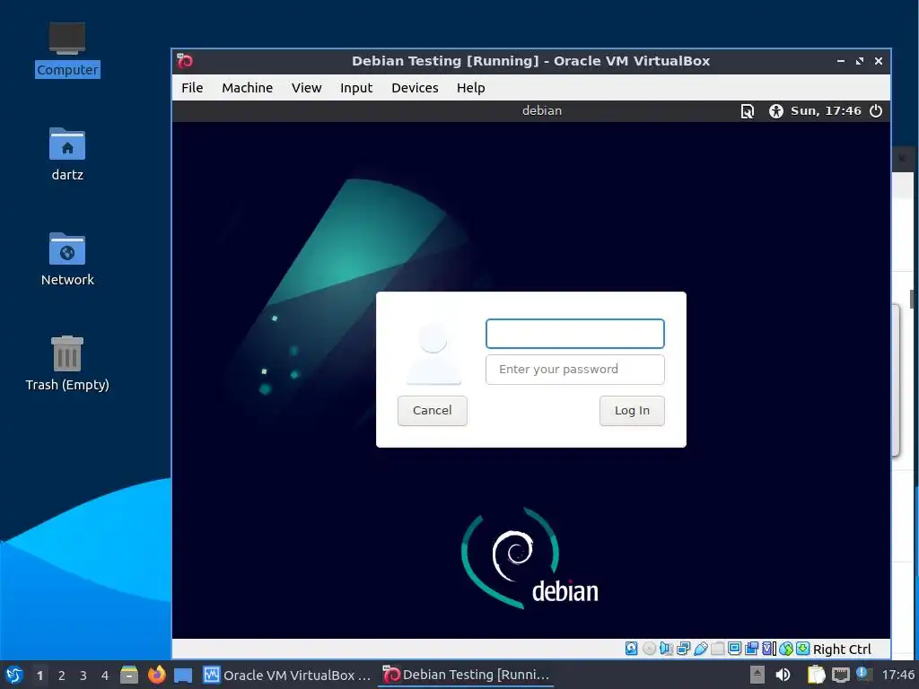Click the Log In button

point(632,410)
